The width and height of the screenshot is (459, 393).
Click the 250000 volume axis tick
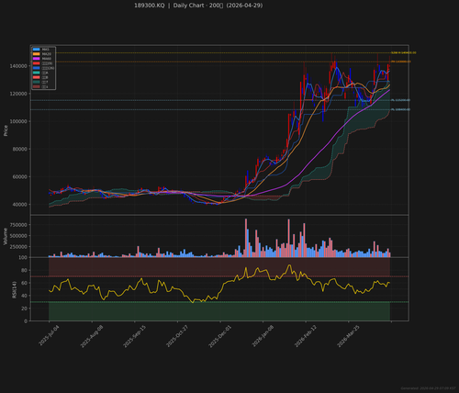pos(18,247)
